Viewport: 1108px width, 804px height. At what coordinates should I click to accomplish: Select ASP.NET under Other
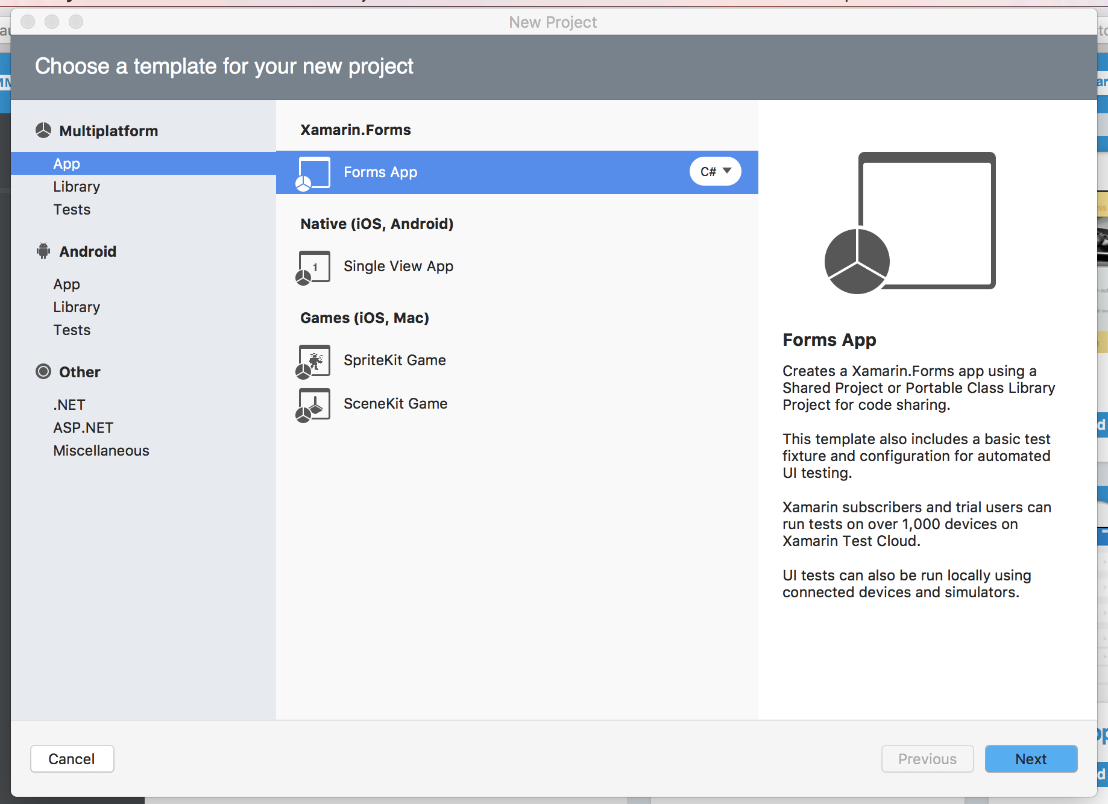coord(83,427)
